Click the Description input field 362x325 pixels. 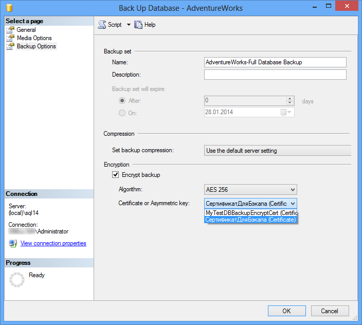(275, 75)
